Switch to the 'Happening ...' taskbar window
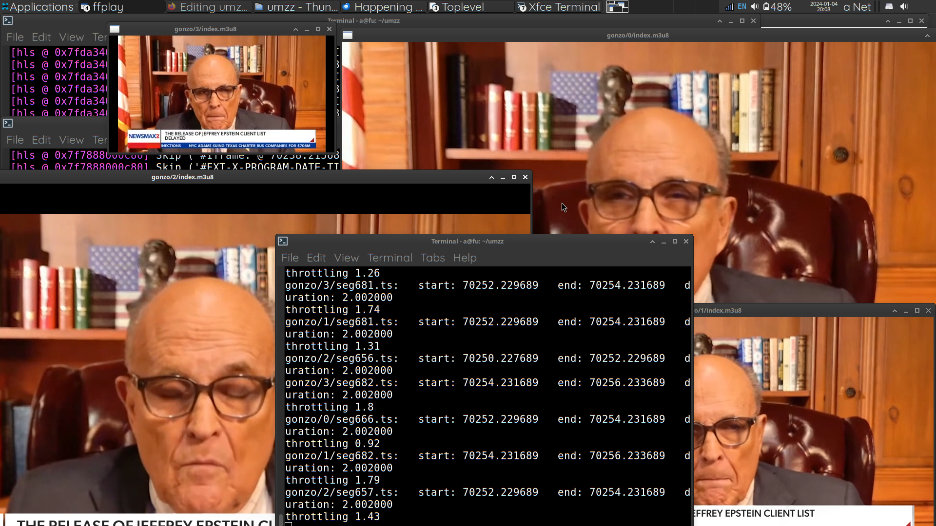 (x=383, y=7)
